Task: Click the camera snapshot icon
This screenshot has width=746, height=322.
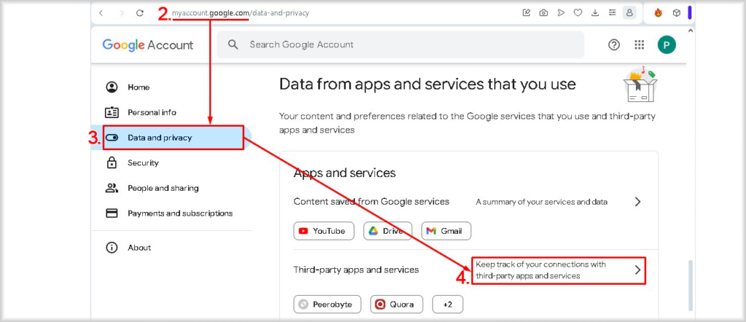Action: pyautogui.click(x=543, y=13)
